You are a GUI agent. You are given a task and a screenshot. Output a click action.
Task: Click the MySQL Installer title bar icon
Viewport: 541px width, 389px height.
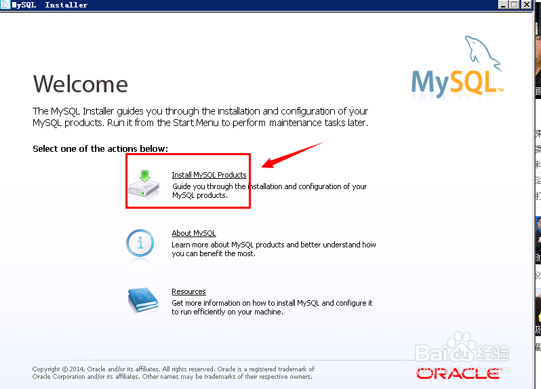[x=5, y=5]
